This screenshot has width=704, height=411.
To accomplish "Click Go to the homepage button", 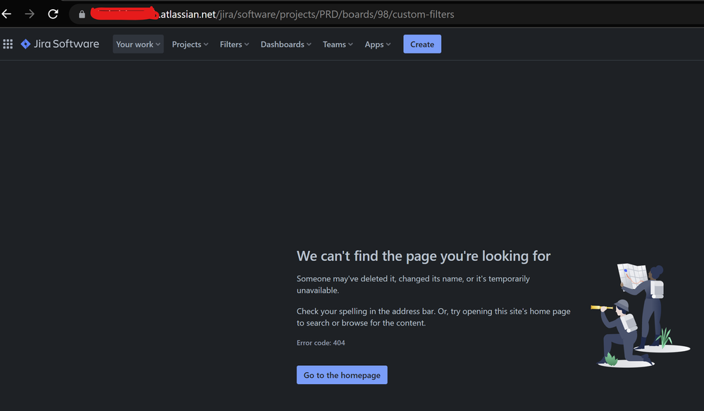I will (342, 374).
